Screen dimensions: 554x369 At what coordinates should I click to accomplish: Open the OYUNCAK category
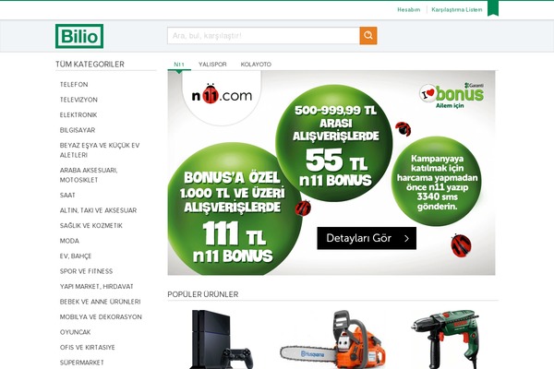pyautogui.click(x=75, y=331)
